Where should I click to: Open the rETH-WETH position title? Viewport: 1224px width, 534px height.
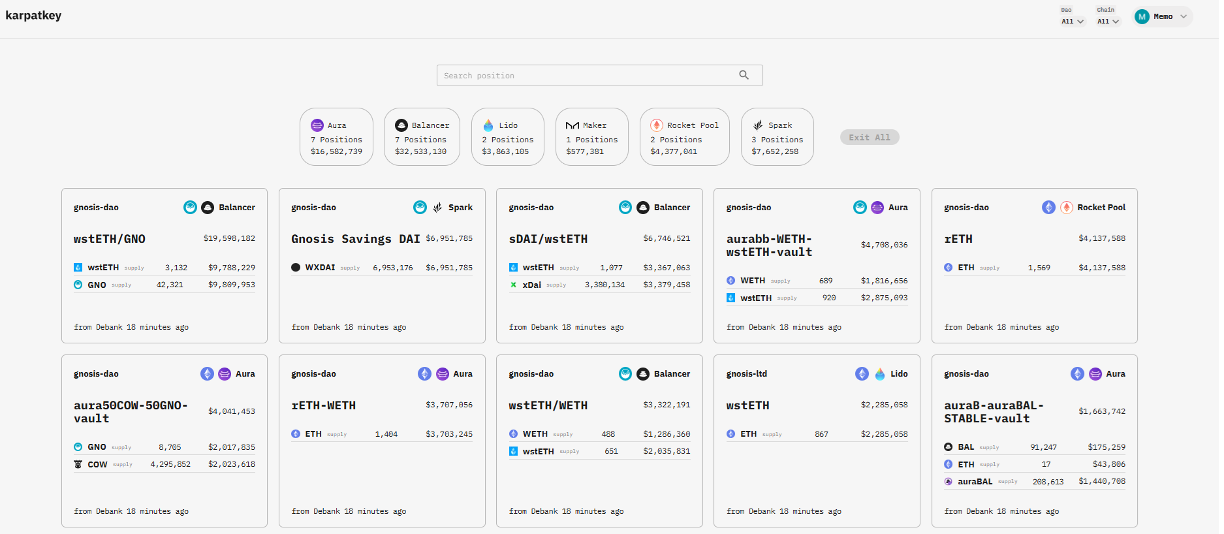(x=324, y=405)
